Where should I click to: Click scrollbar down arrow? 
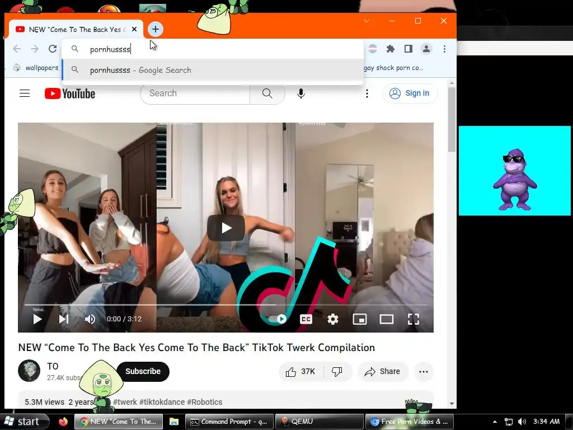pyautogui.click(x=452, y=404)
